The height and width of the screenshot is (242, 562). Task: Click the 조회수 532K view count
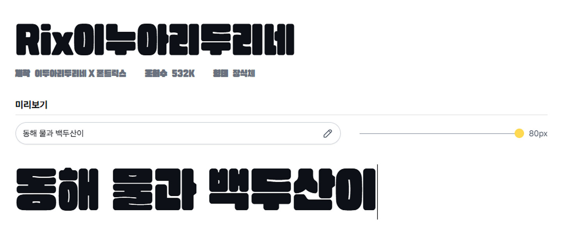[169, 73]
